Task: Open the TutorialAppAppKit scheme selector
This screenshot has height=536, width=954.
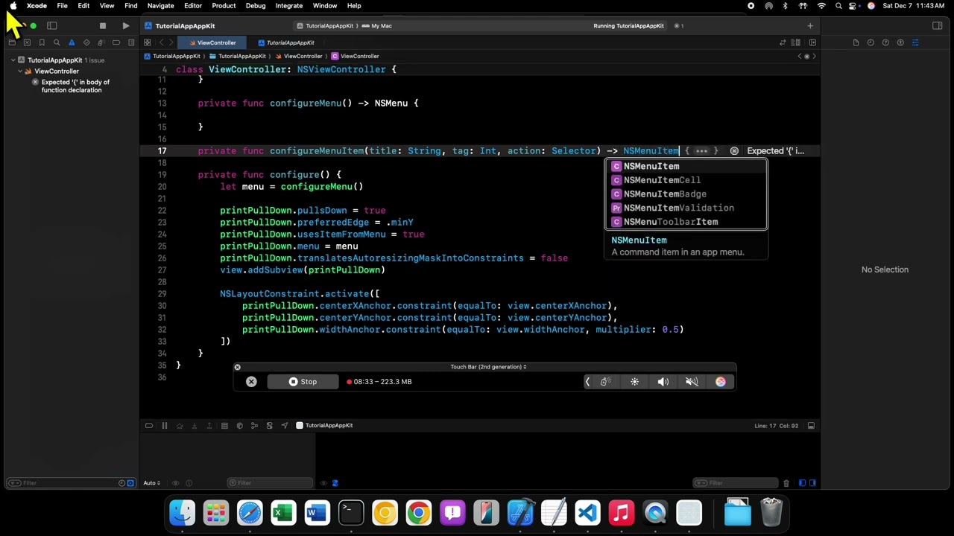Action: click(x=325, y=26)
